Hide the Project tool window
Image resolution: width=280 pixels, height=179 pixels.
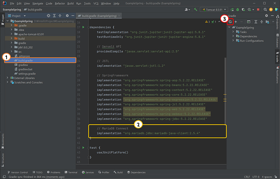(73, 16)
